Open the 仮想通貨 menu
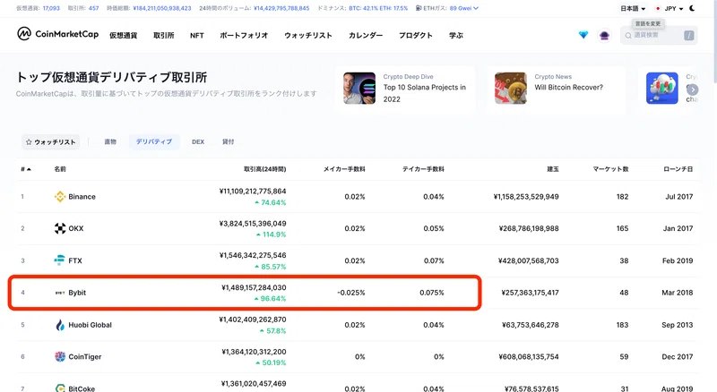Image resolution: width=717 pixels, height=392 pixels. tap(123, 36)
